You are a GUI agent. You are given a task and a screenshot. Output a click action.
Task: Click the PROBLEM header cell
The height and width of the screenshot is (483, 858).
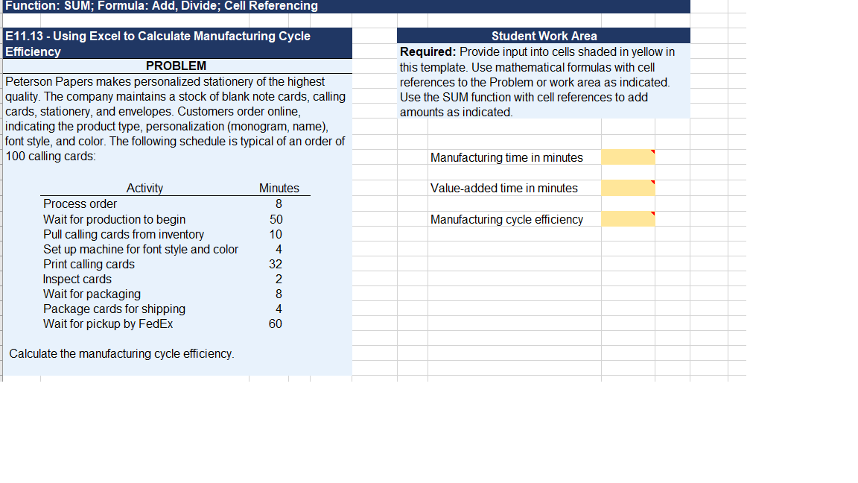tap(177, 66)
